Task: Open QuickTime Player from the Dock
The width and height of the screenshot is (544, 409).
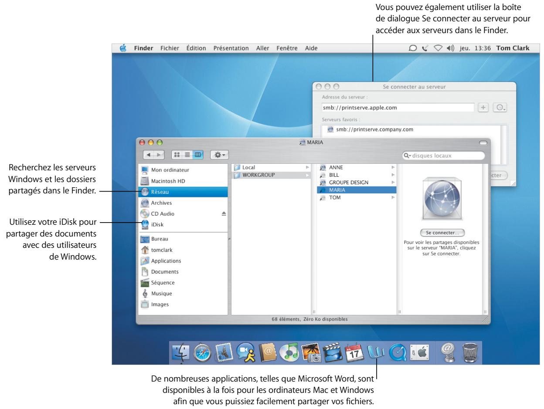Action: (398, 353)
